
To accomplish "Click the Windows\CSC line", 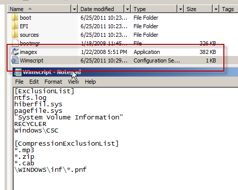I will coord(36,131).
